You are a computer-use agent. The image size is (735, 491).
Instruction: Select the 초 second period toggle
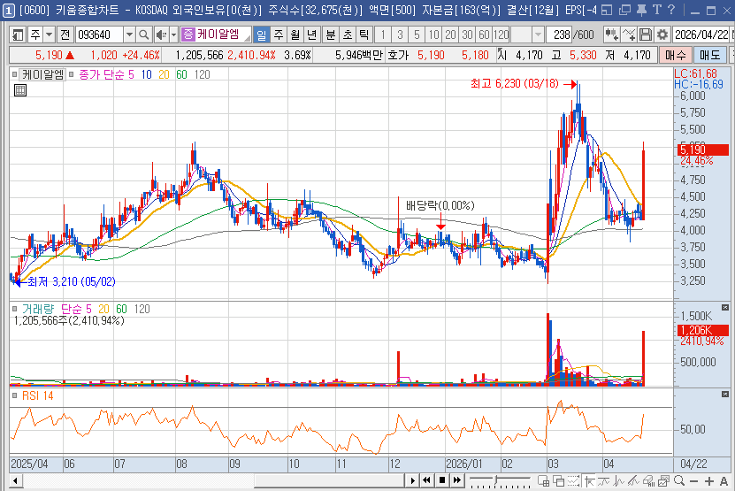(348, 35)
